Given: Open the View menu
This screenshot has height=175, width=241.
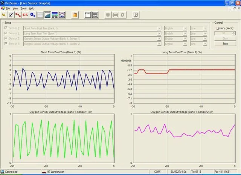Looking at the screenshot, I should (x=15, y=8).
